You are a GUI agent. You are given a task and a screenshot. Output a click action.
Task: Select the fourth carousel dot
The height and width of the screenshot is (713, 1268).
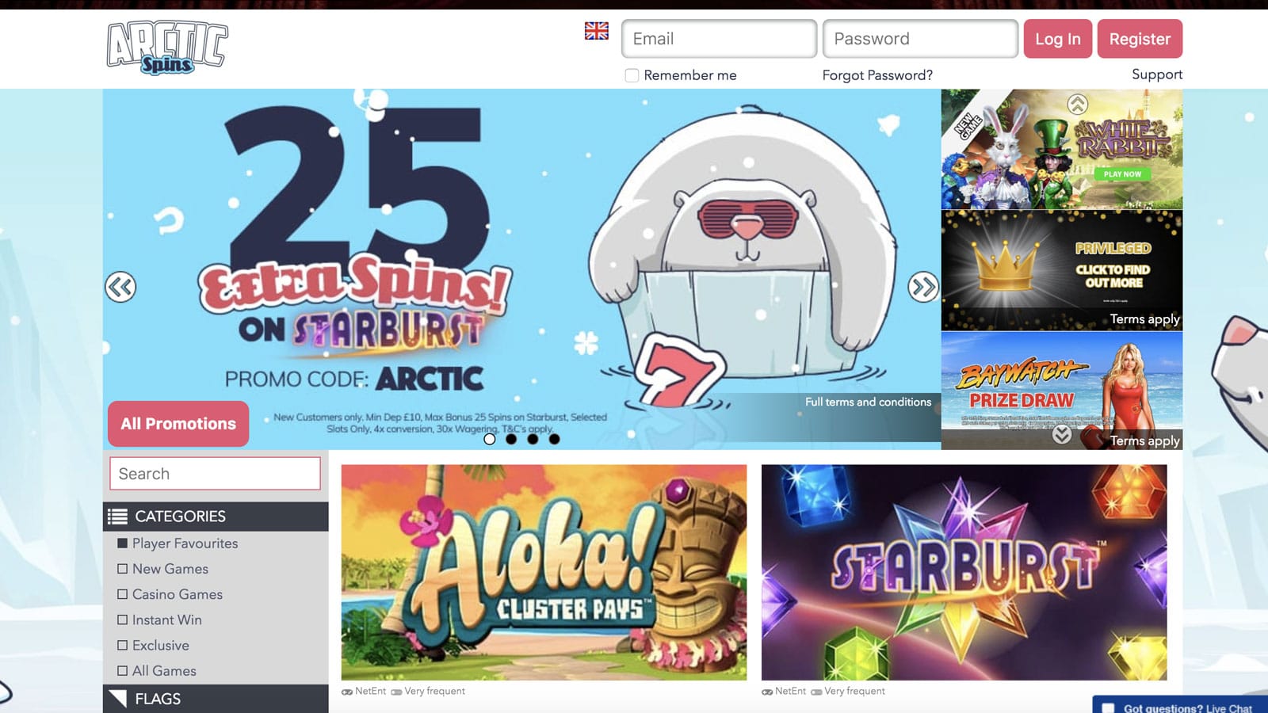[x=554, y=439]
